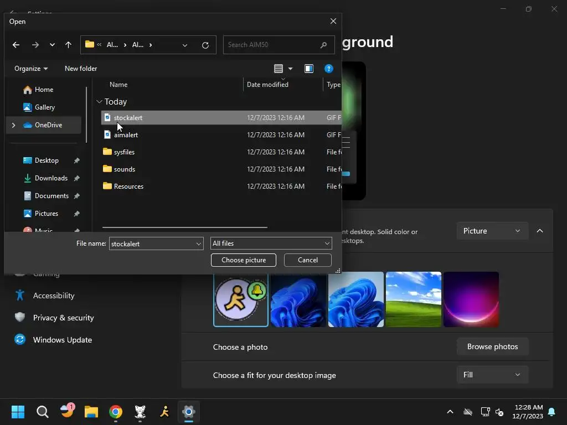Open the File name history dropdown

(x=199, y=244)
